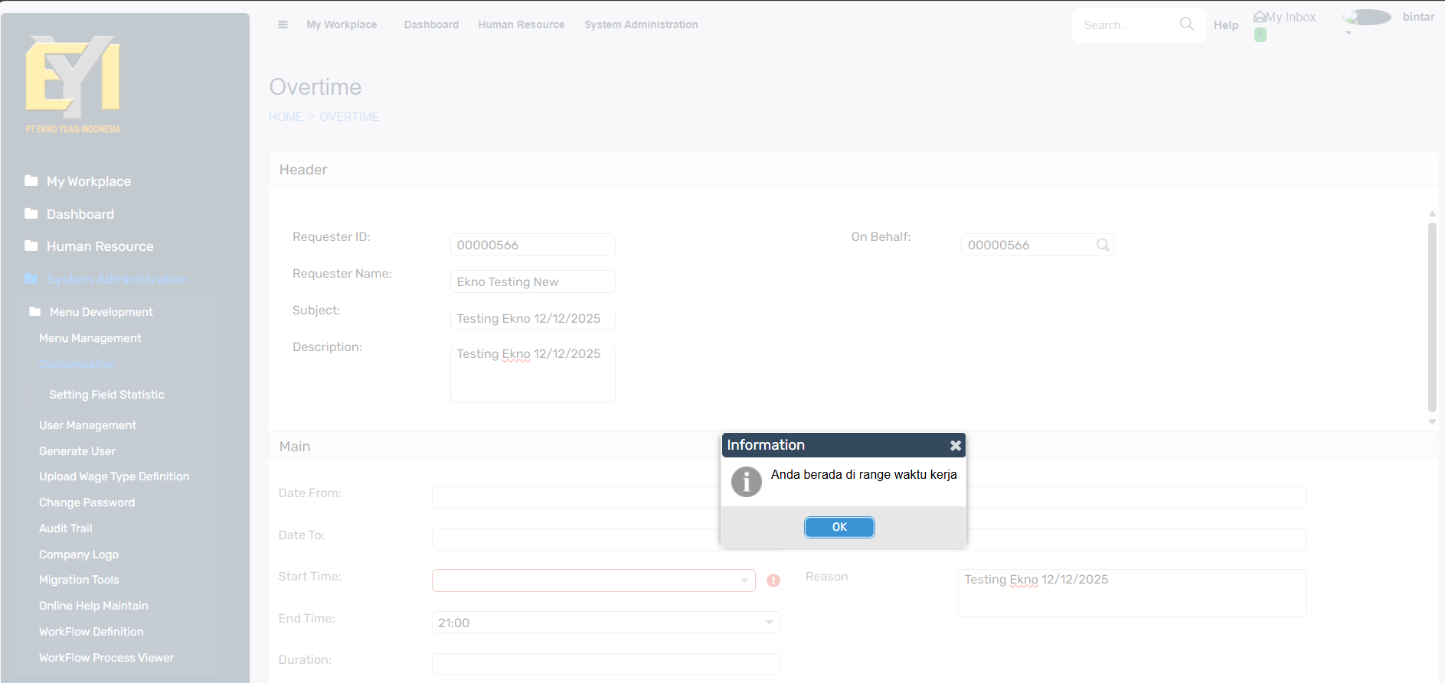Expand the End Time dropdown
Screen dimensions: 1445x683
pos(769,623)
